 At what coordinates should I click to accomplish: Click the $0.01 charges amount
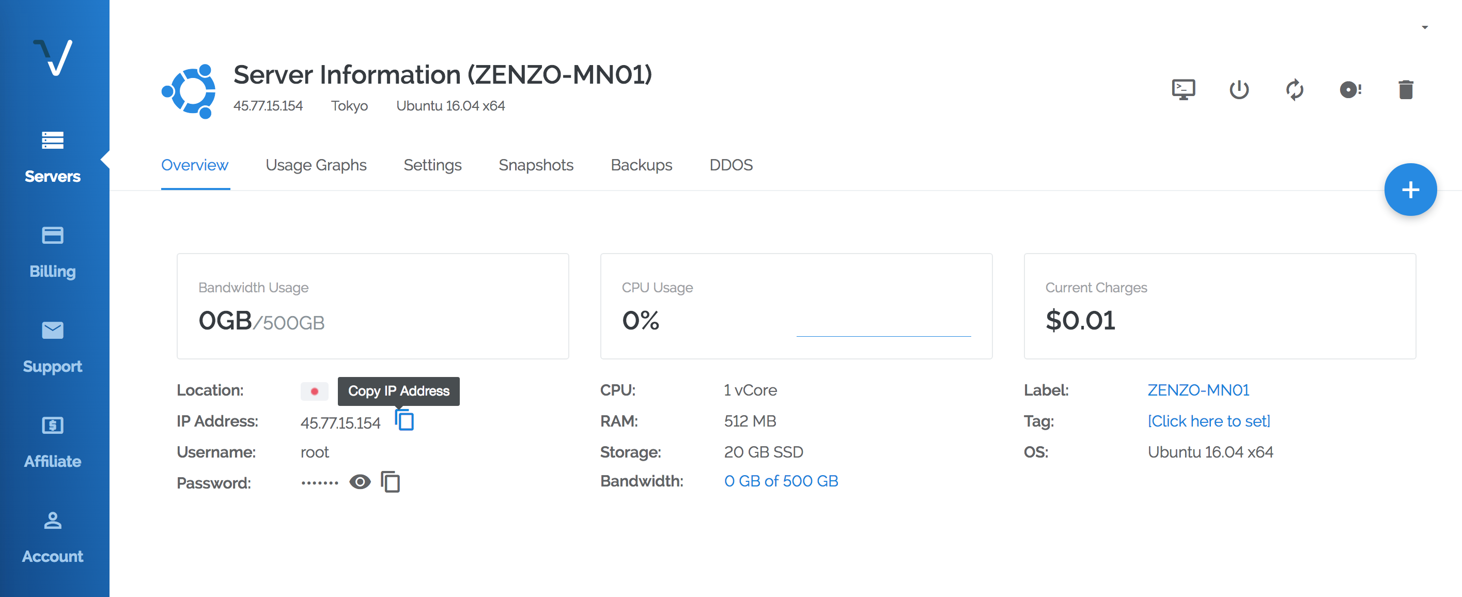pos(1080,321)
